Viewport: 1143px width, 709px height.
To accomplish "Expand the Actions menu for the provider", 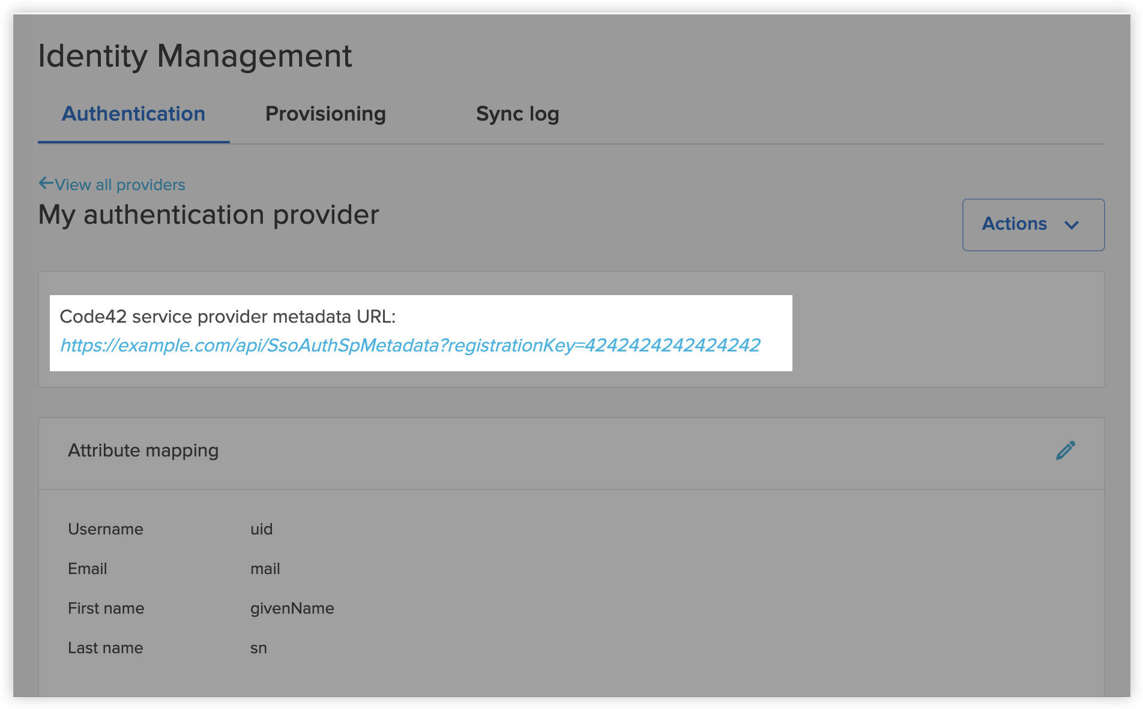I will point(1033,225).
